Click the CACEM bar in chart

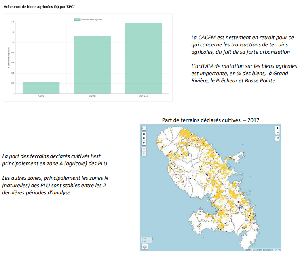tap(41, 88)
